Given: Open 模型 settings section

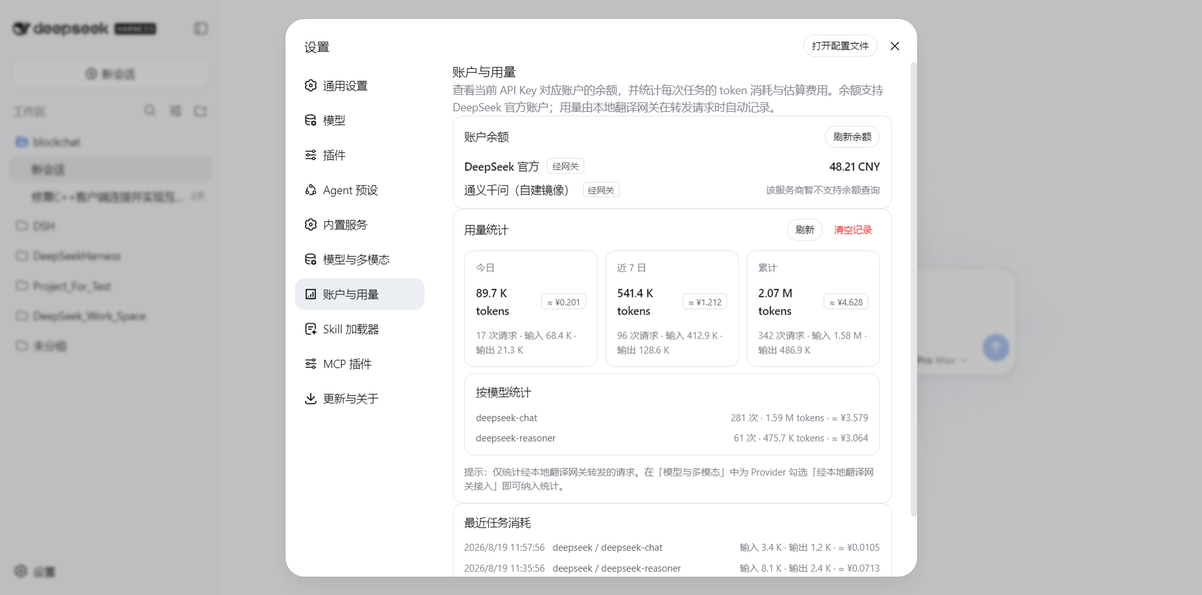Looking at the screenshot, I should [x=359, y=121].
